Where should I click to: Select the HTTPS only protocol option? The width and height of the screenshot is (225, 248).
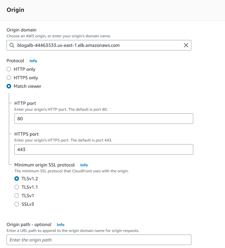click(x=9, y=78)
